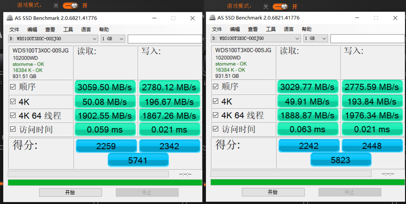The image size is (406, 204).
Task: Click read score 2259 in left window
Action: [x=106, y=146]
